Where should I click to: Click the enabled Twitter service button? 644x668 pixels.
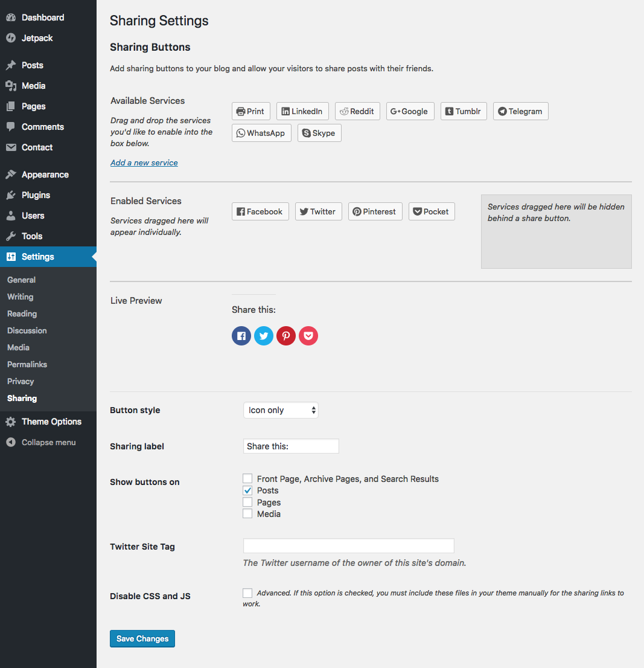pos(319,211)
